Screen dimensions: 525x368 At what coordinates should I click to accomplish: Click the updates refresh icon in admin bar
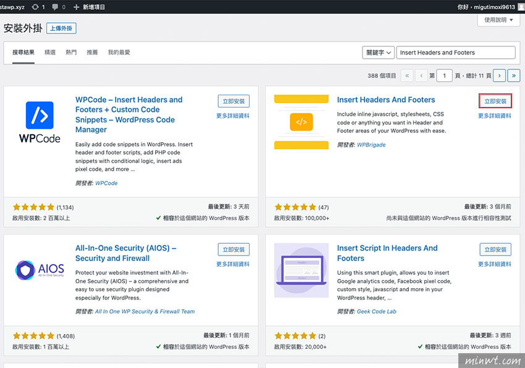click(35, 7)
